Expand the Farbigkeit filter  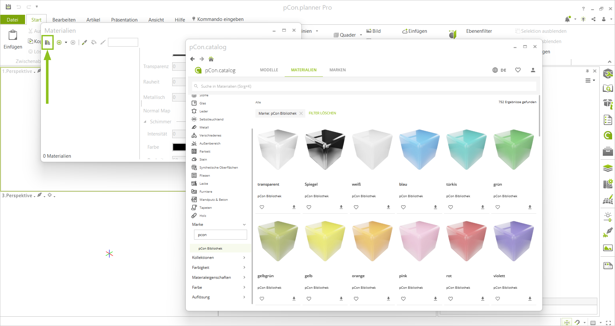tap(244, 268)
